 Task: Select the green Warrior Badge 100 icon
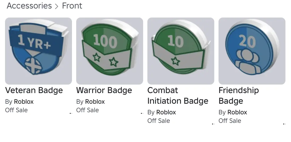click(109, 51)
